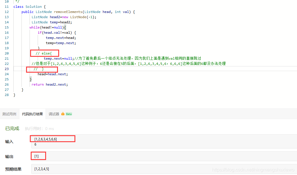The width and height of the screenshot is (297, 175).
Task: Click 'ListNode temp=head2;' line
Action: (x=52, y=22)
